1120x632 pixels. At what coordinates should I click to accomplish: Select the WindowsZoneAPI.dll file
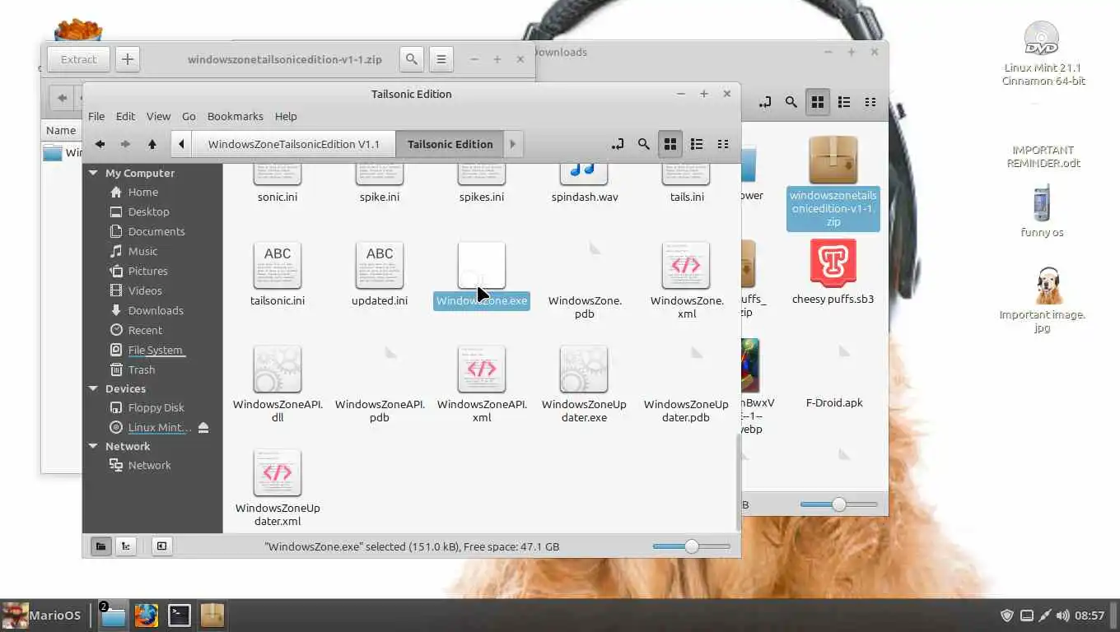pyautogui.click(x=278, y=385)
